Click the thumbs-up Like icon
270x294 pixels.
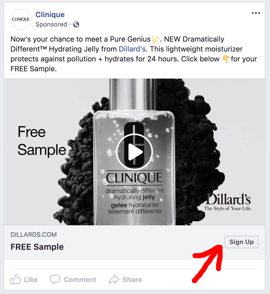(x=15, y=279)
